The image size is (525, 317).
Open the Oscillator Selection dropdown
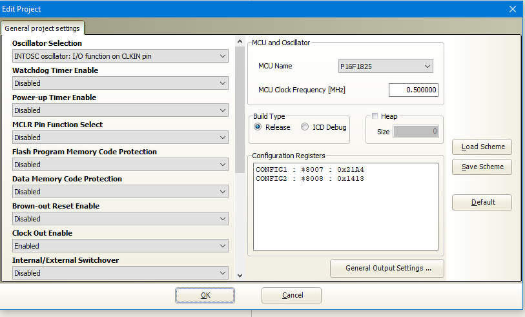click(x=120, y=56)
